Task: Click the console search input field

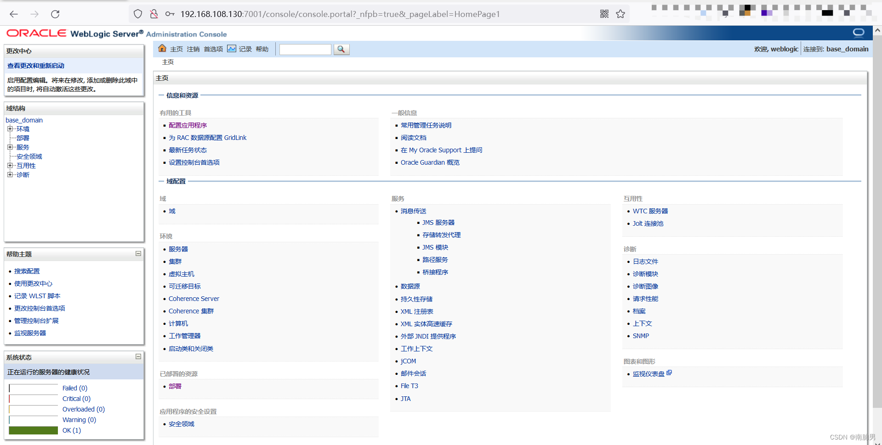Action: [305, 49]
